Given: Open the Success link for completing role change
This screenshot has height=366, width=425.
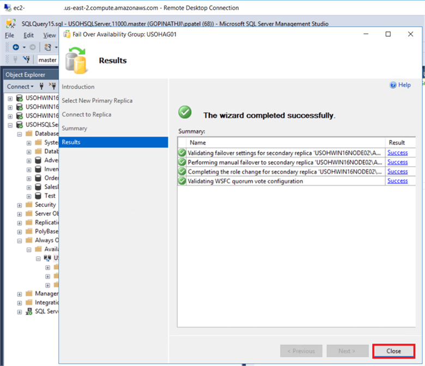Looking at the screenshot, I should pos(397,172).
